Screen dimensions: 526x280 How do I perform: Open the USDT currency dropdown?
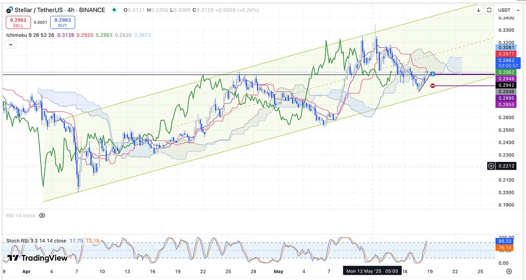[x=509, y=10]
